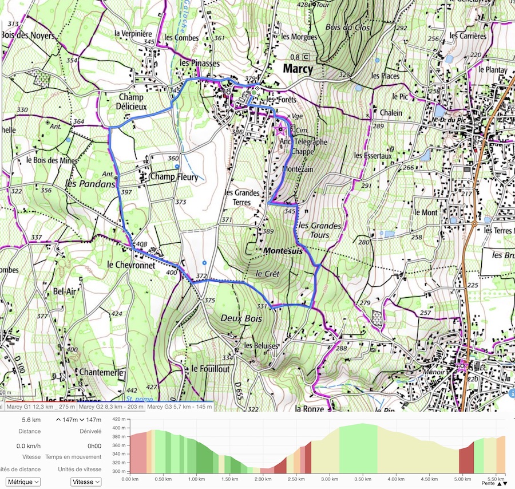Click the Temps en mouvement label
515x489 pixels.
(x=73, y=457)
